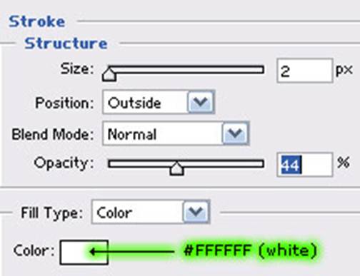360x276 pixels.
Task: Click inside the Opacity slider track
Action: tap(186, 163)
